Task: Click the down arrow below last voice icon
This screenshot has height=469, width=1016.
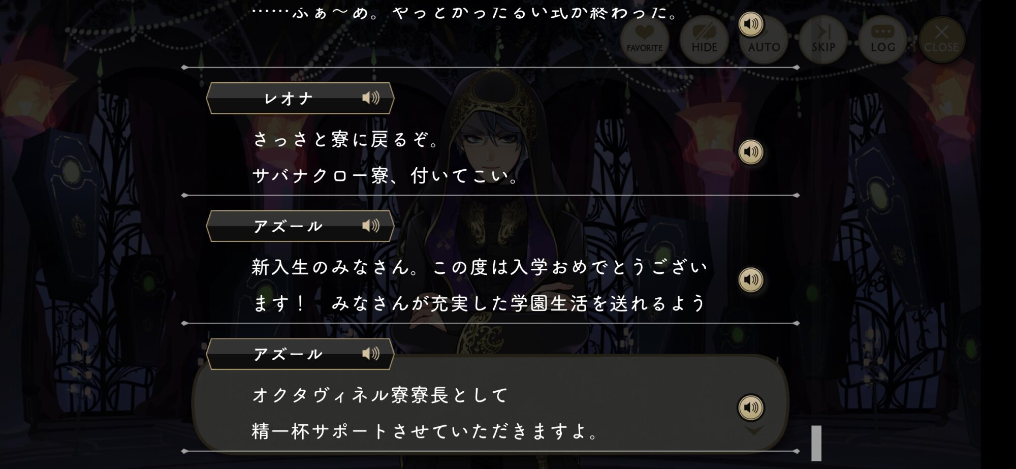Action: 753,431
